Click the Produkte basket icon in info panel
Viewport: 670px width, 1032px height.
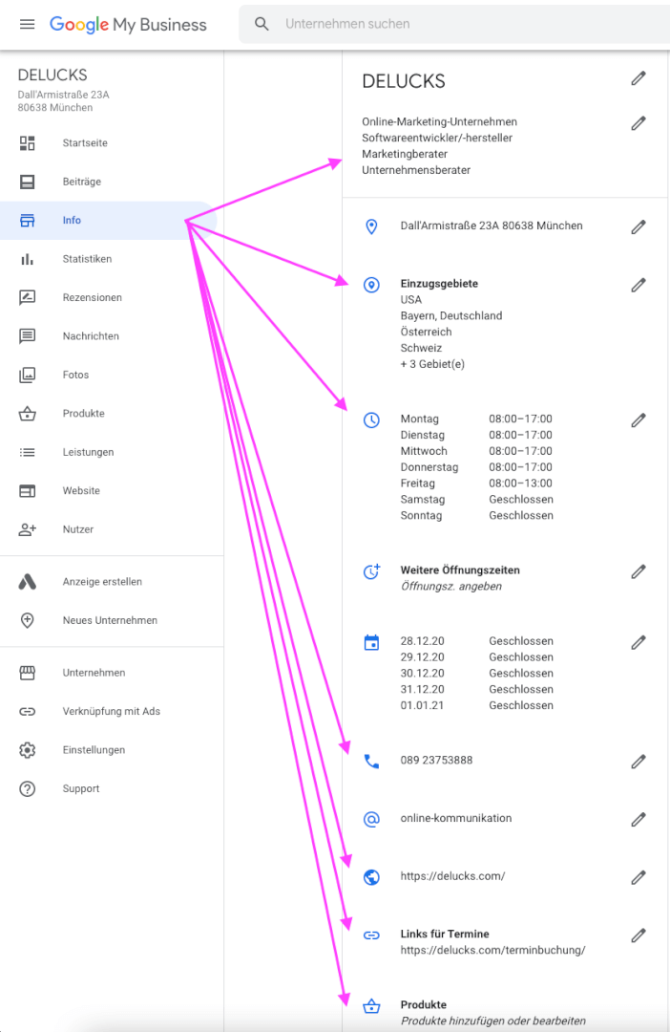[x=371, y=1006]
